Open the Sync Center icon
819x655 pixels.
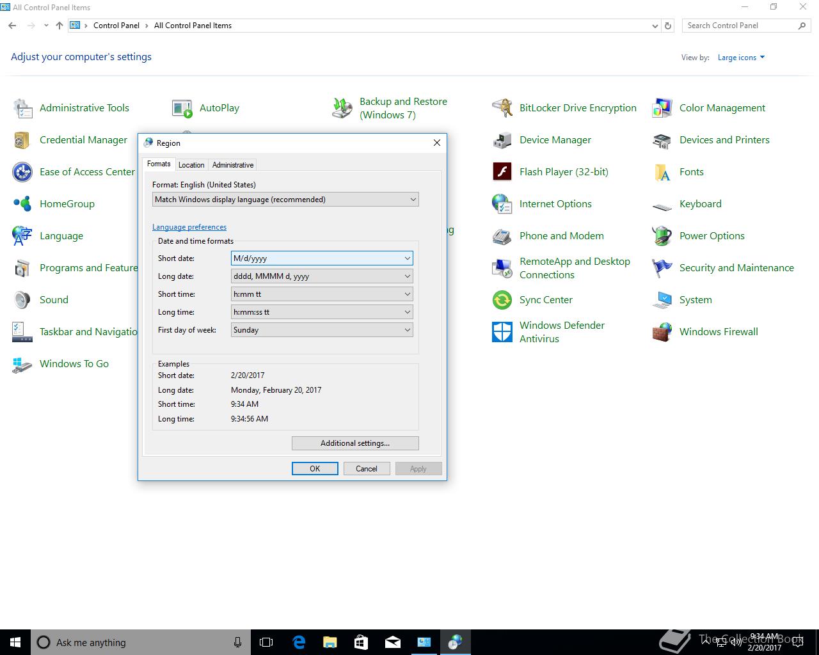502,300
